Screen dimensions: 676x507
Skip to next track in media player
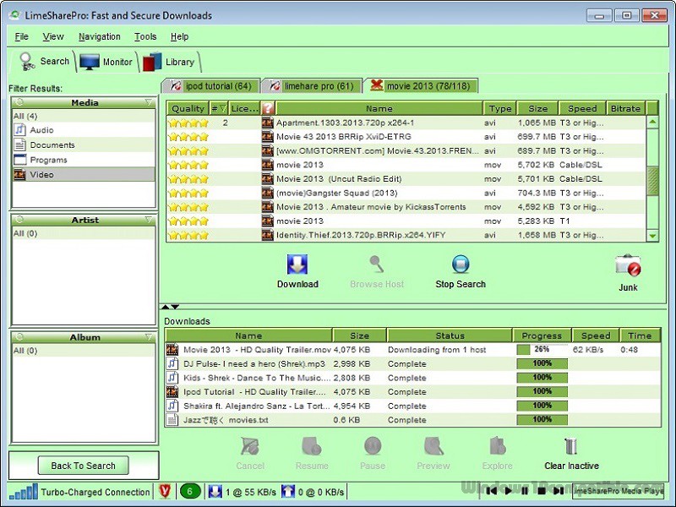[559, 491]
